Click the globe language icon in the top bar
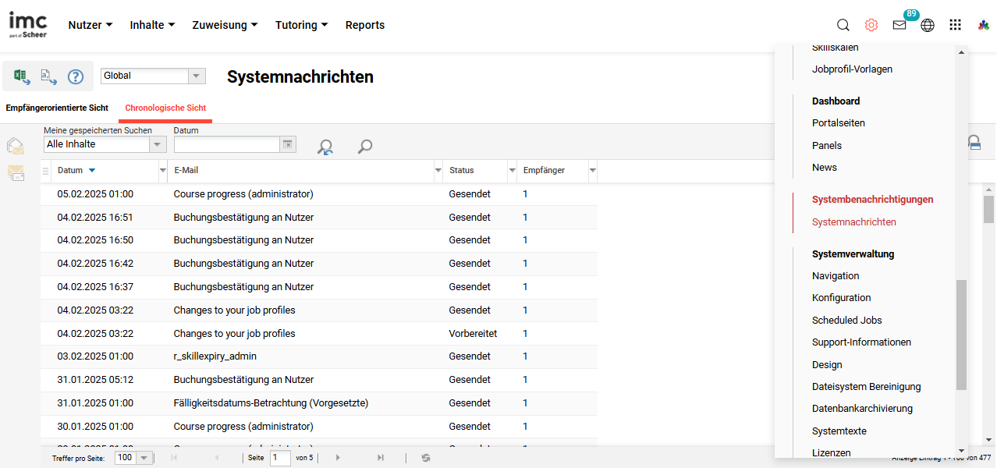997x468 pixels. tap(927, 24)
